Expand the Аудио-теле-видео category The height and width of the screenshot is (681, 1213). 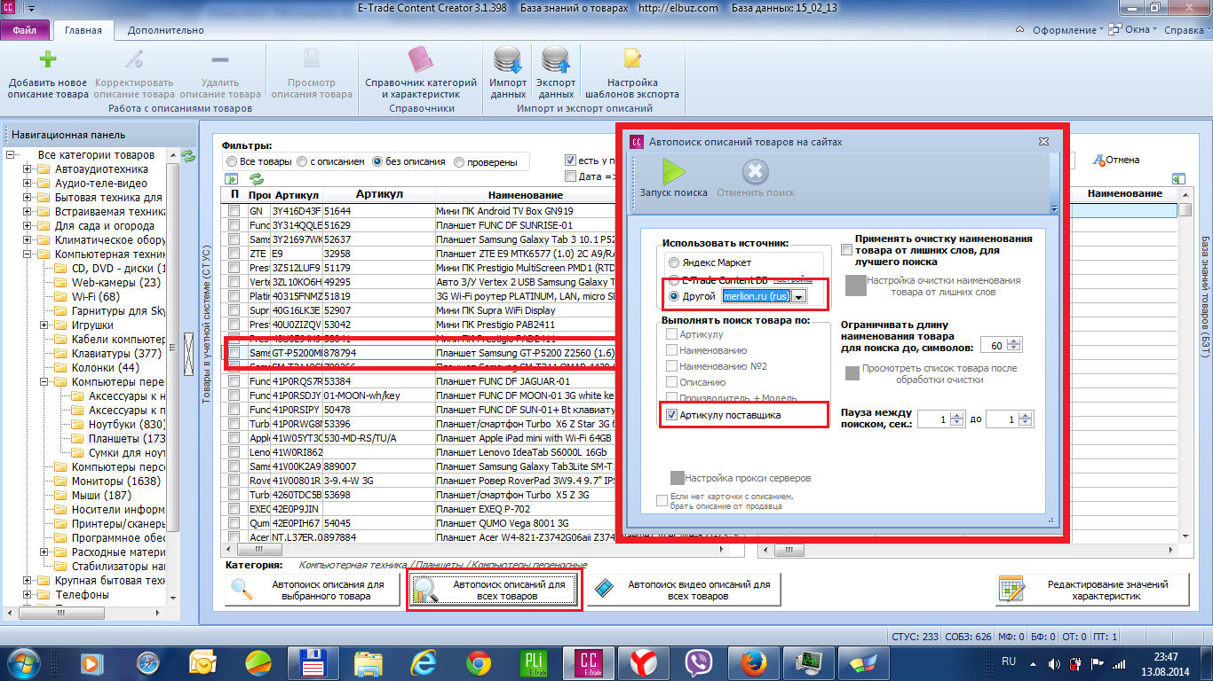tap(28, 184)
